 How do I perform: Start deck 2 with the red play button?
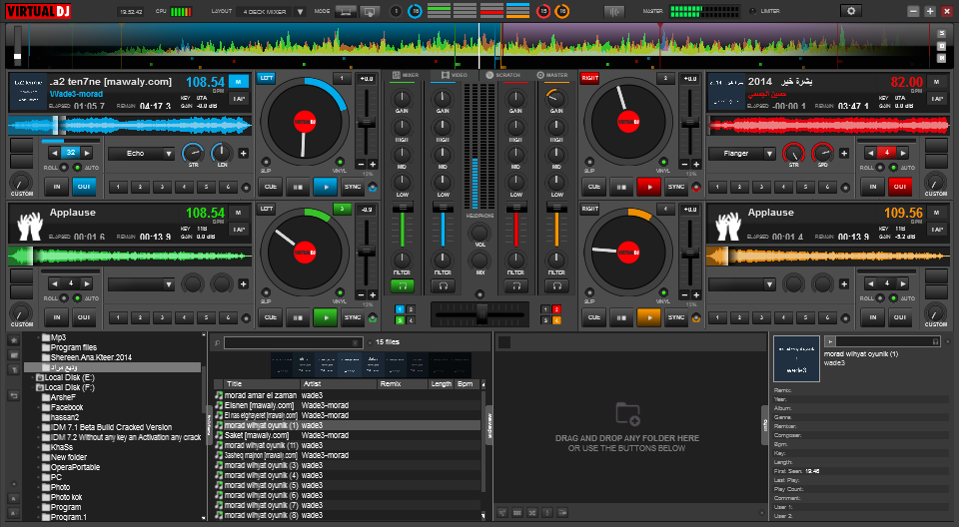pyautogui.click(x=649, y=187)
